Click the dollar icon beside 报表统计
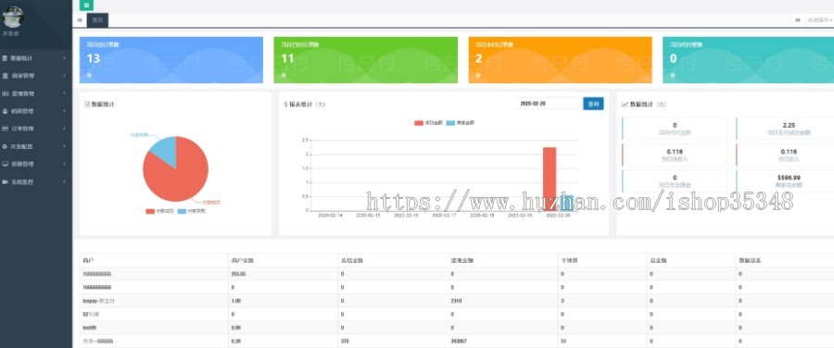The width and height of the screenshot is (834, 348). pos(285,105)
